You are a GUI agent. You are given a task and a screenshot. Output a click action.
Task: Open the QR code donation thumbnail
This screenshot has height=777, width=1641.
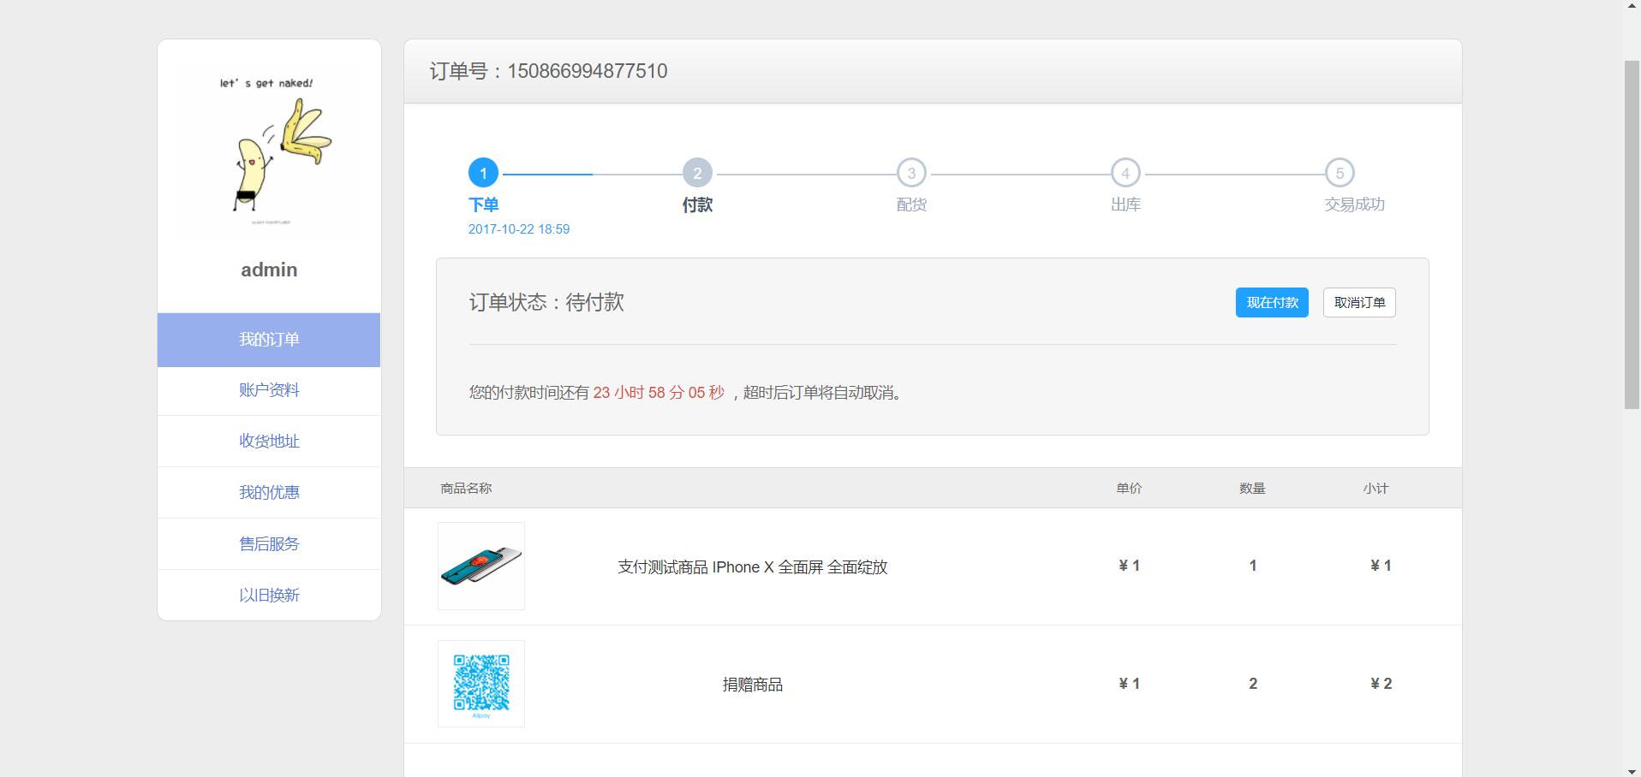tap(481, 684)
